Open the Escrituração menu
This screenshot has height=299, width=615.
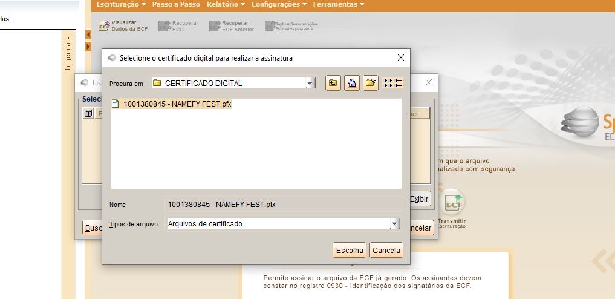[x=121, y=4]
